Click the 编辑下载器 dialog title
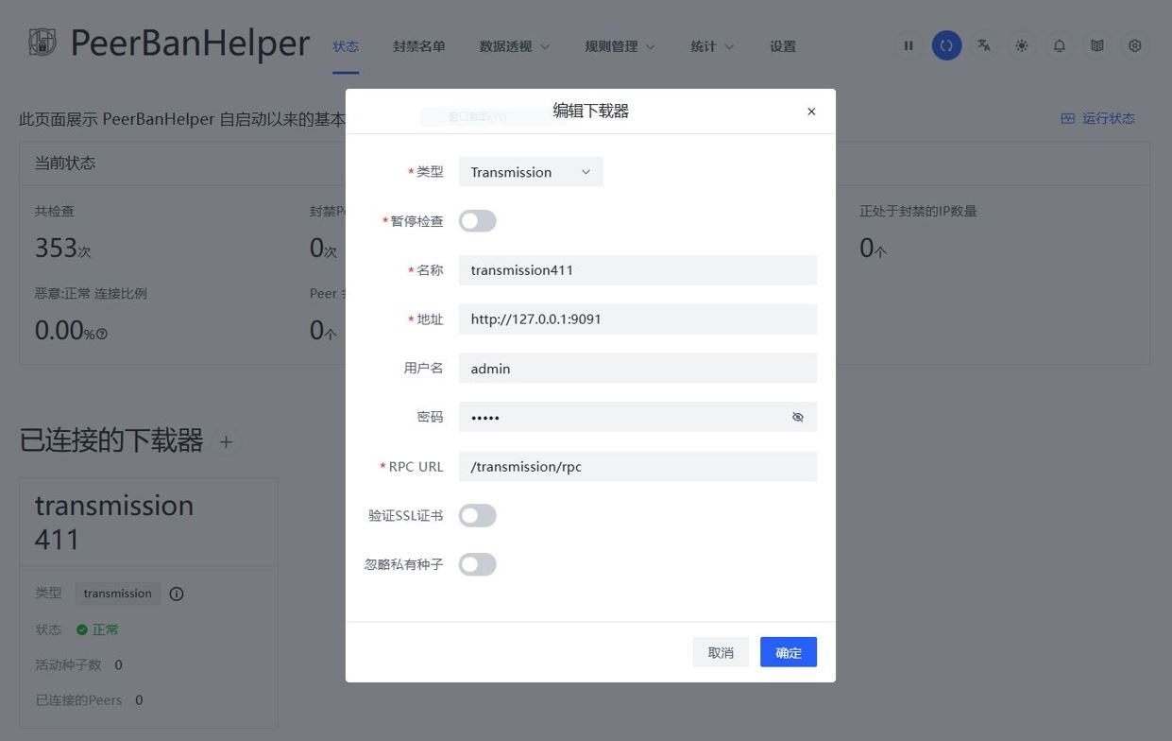The width and height of the screenshot is (1172, 741). click(590, 111)
